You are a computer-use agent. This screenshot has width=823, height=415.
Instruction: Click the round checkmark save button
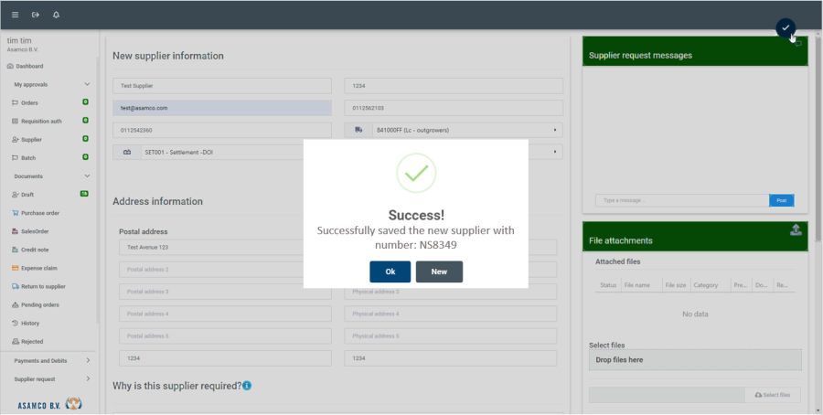coord(786,28)
